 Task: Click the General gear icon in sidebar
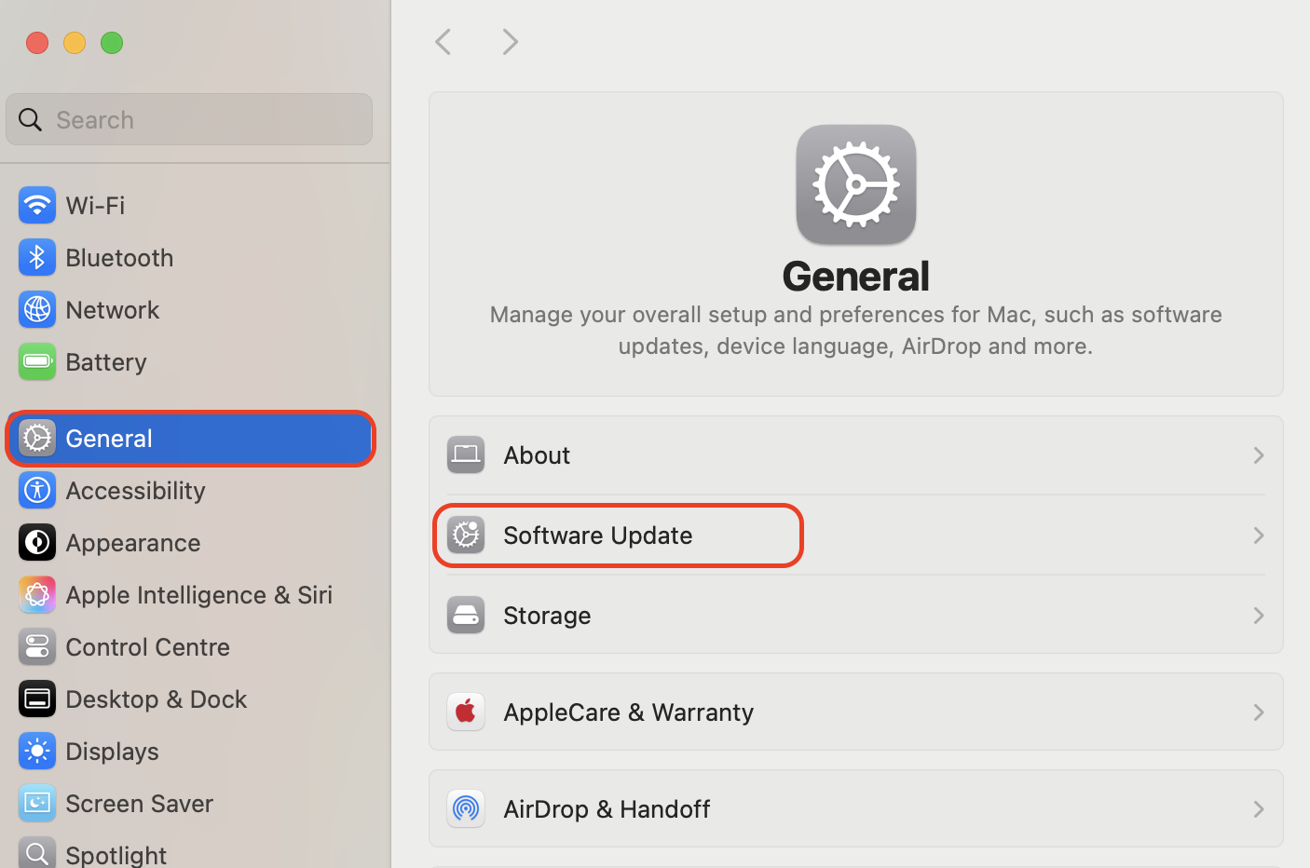(37, 438)
